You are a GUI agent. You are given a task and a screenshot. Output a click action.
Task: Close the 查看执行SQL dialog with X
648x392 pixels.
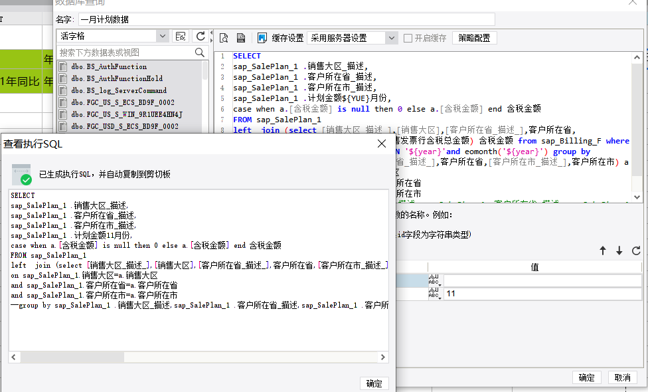pyautogui.click(x=382, y=144)
